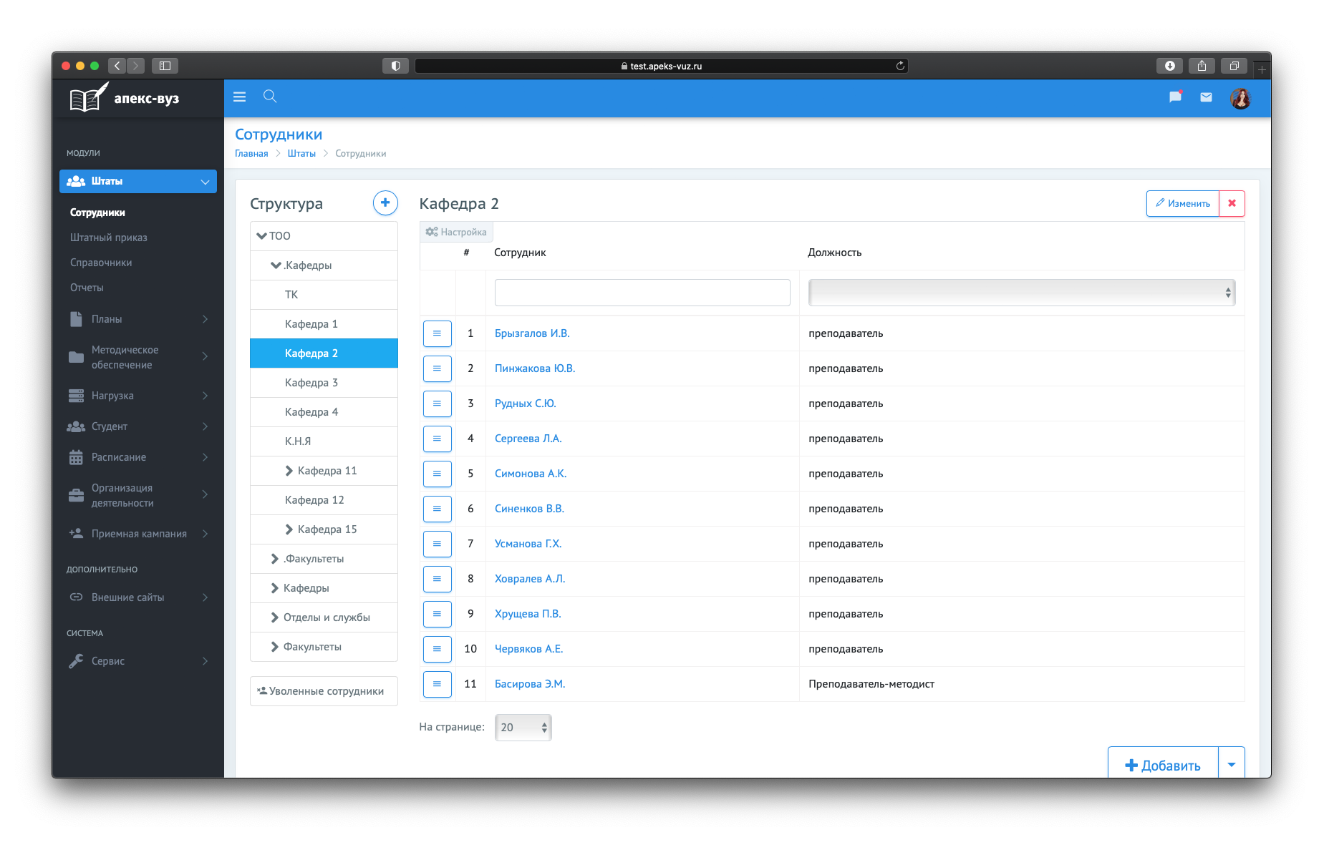Open Справочники sidebar item
The height and width of the screenshot is (855, 1324).
click(x=101, y=263)
